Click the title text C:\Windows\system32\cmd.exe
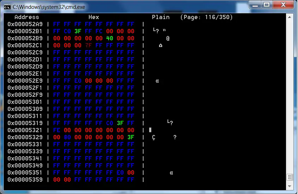This screenshot has height=194, width=298. [x=49, y=7]
